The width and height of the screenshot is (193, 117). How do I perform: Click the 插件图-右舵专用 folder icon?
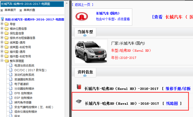pyautogui.click(x=6, y=56)
